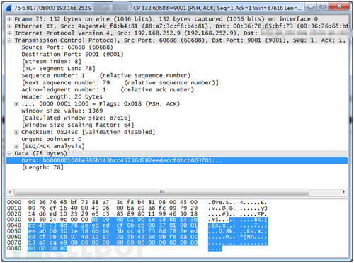This screenshot has width=354, height=263.
Task: Select the Destination Port 9001 line
Action: click(x=72, y=55)
